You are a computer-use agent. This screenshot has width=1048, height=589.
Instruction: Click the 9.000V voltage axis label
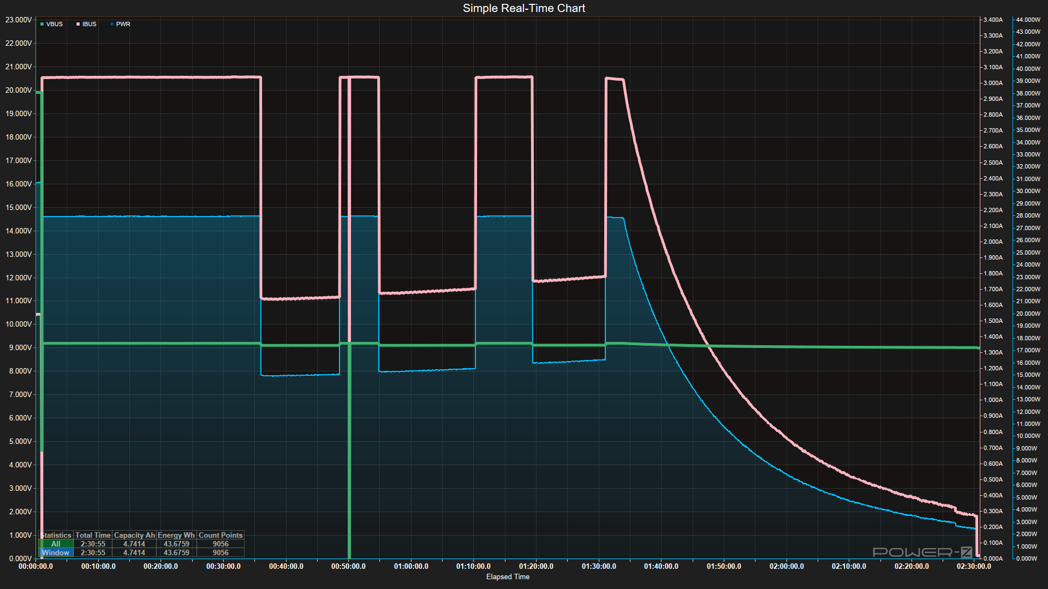click(20, 347)
